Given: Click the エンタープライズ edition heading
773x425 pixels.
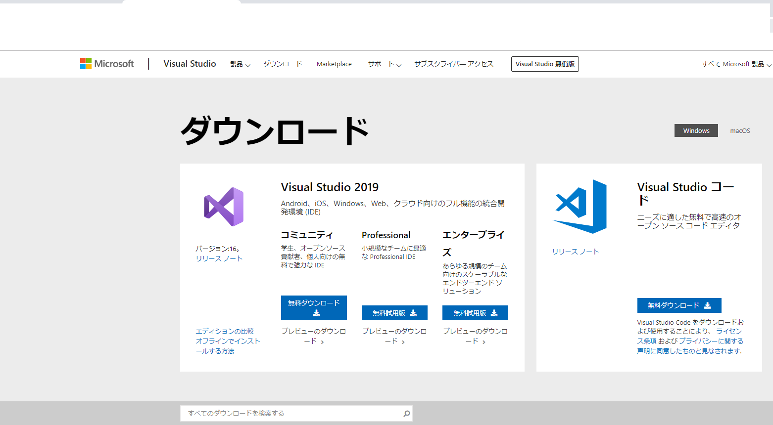Looking at the screenshot, I should (474, 243).
